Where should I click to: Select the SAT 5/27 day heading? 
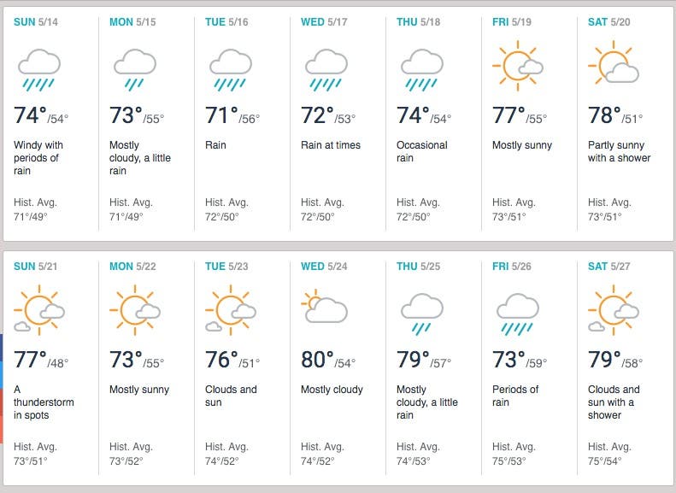coord(609,267)
